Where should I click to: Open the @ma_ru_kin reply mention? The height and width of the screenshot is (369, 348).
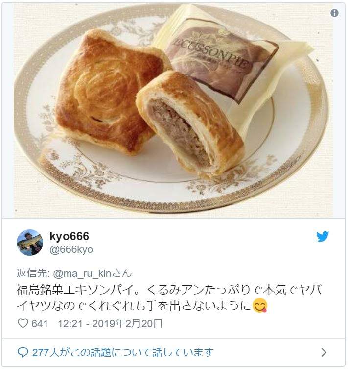pyautogui.click(x=82, y=273)
